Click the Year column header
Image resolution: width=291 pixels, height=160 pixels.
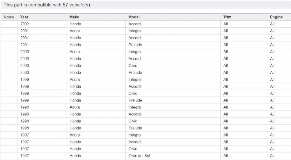[24, 17]
